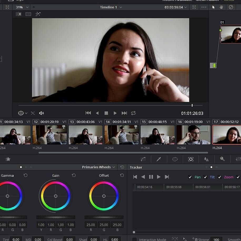Select clip 16 thumbnail
Image resolution: width=241 pixels, height=241 pixels.
pyautogui.click(x=194, y=135)
